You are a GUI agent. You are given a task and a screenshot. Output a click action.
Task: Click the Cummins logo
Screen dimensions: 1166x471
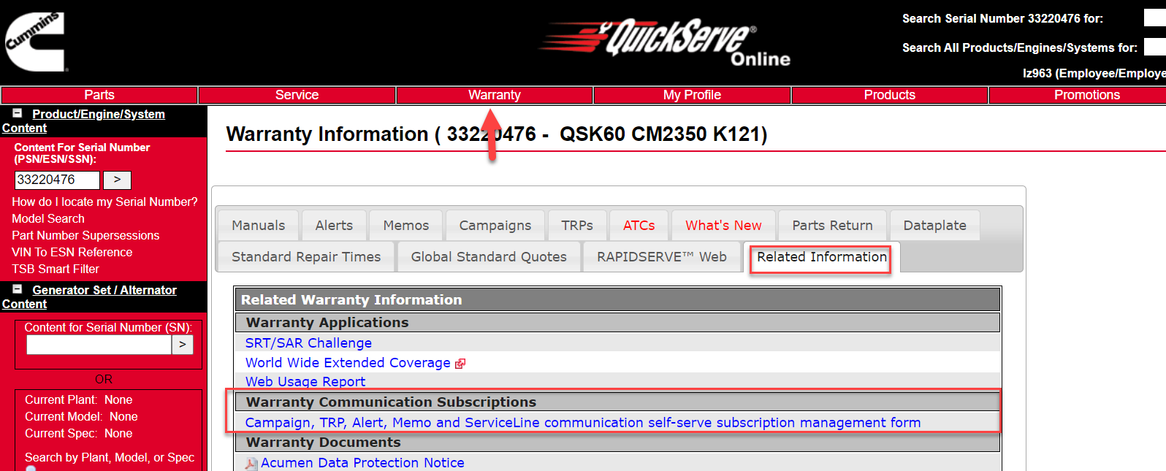(x=35, y=42)
